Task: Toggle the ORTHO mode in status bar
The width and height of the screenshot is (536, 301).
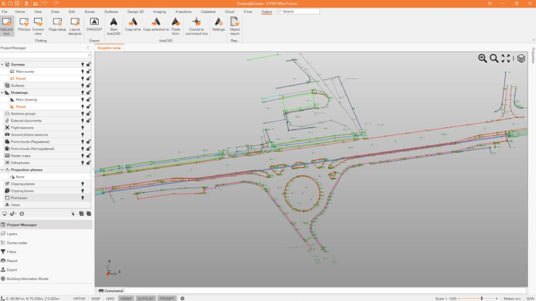Action: 80,298
